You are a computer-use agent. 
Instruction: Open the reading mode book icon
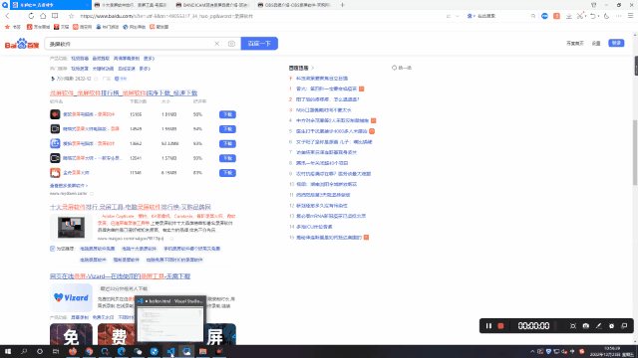tap(55, 16)
